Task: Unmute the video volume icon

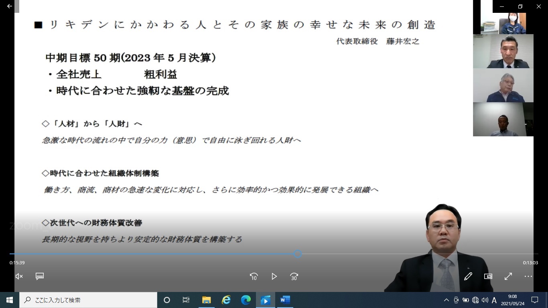Action: click(x=19, y=276)
